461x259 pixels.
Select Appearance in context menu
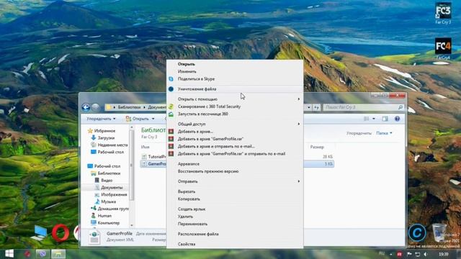click(x=235, y=164)
